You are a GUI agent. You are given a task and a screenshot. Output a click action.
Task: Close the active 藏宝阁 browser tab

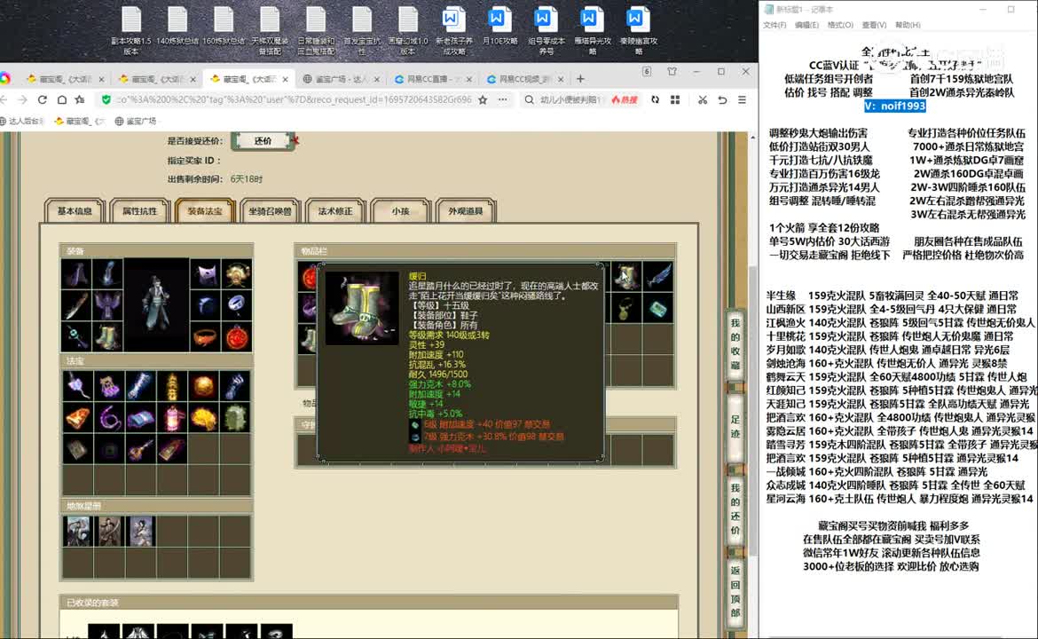pyautogui.click(x=286, y=79)
